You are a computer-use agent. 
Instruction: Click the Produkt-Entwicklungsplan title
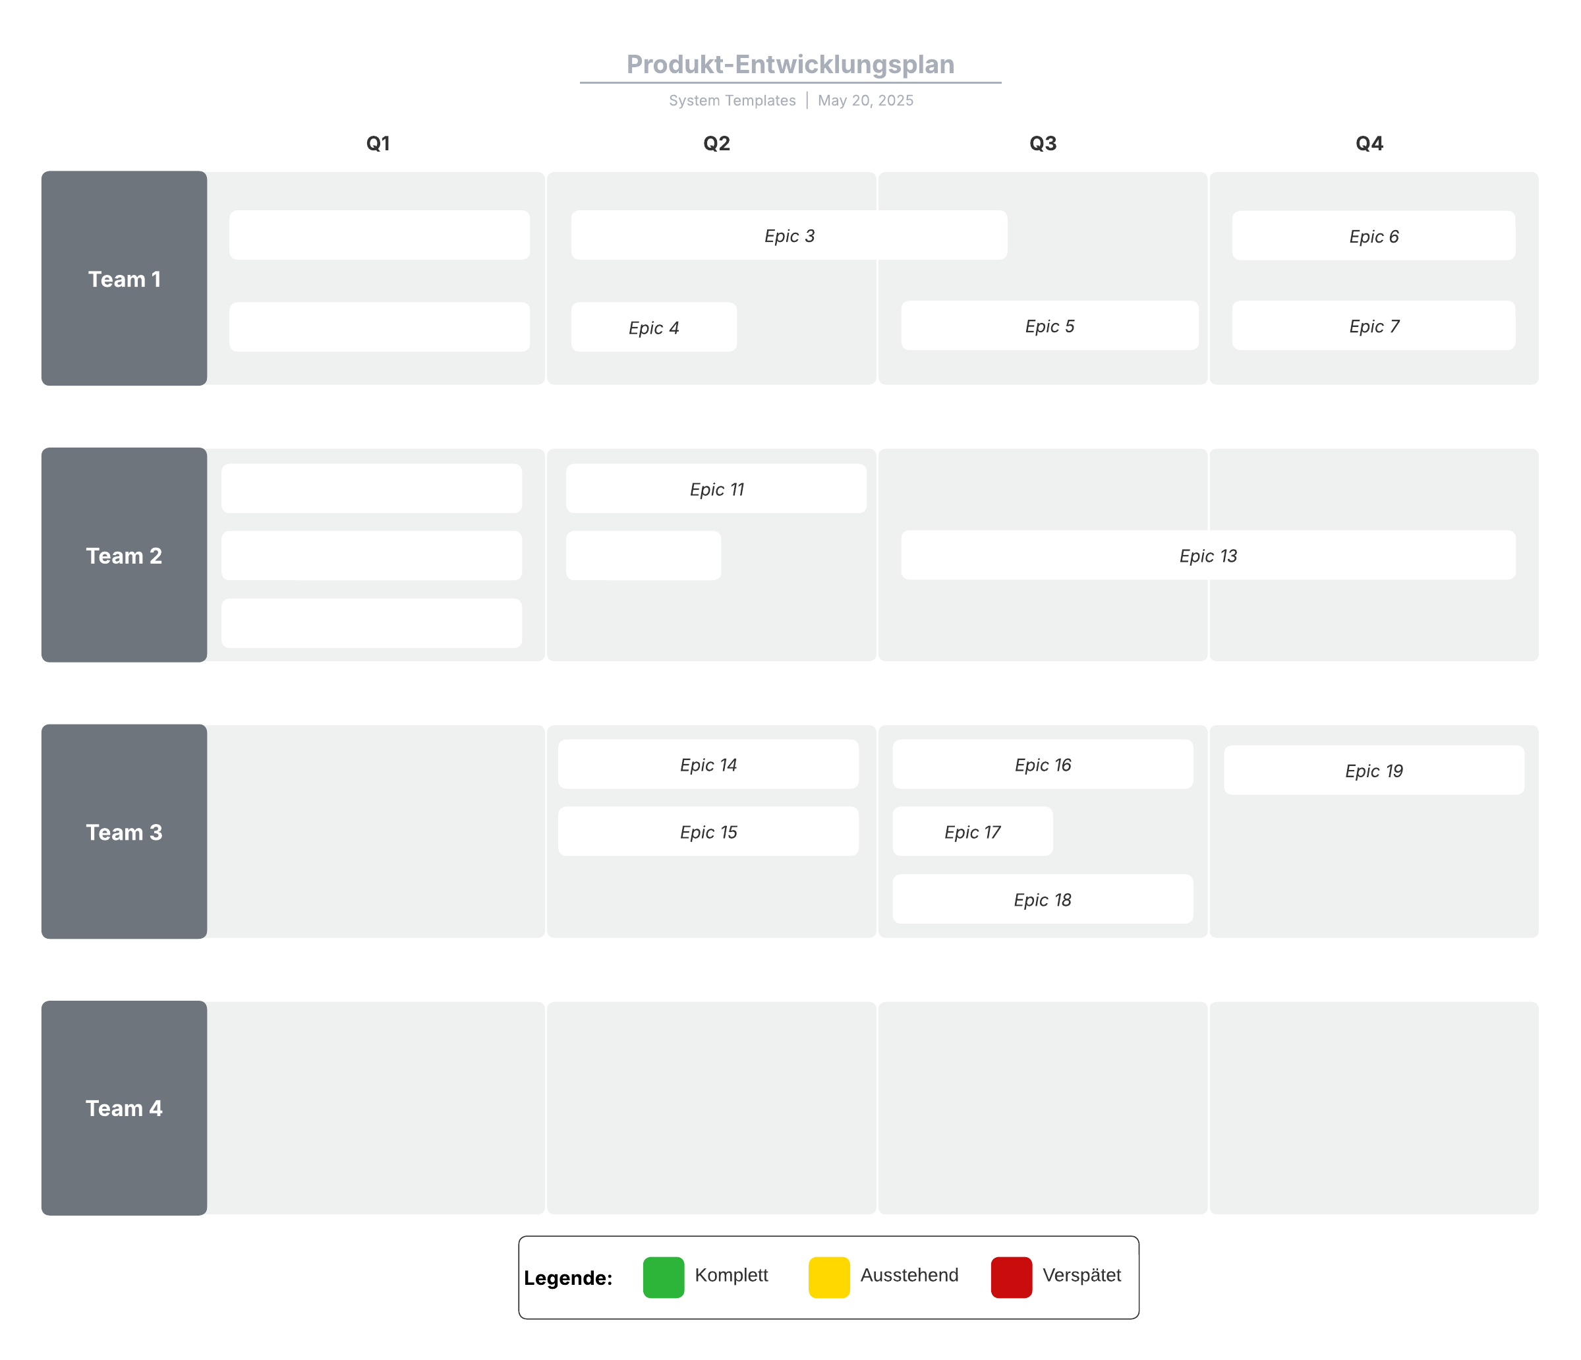click(x=790, y=65)
